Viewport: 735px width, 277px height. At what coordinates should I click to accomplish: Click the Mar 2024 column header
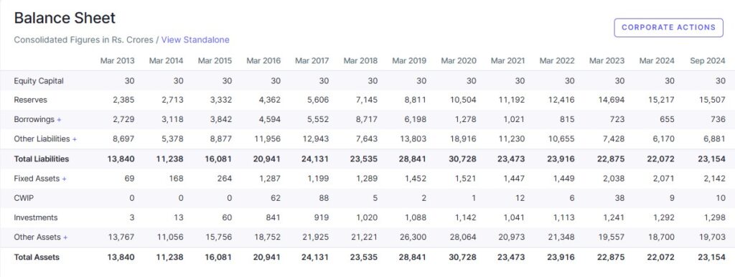coord(657,61)
